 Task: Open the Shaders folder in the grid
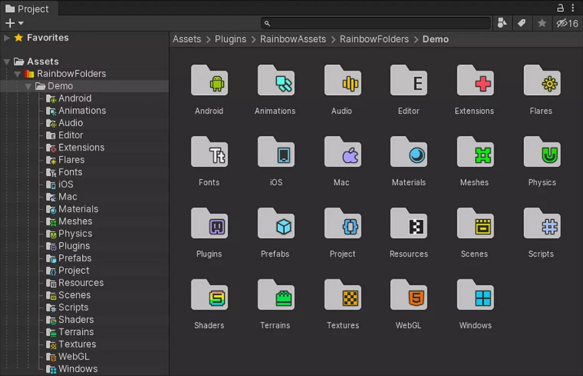(x=210, y=295)
